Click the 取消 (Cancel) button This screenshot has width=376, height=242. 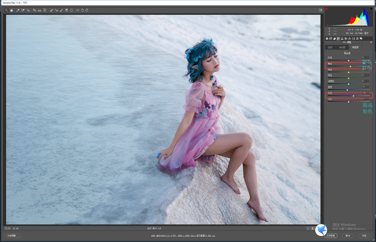tap(348, 236)
